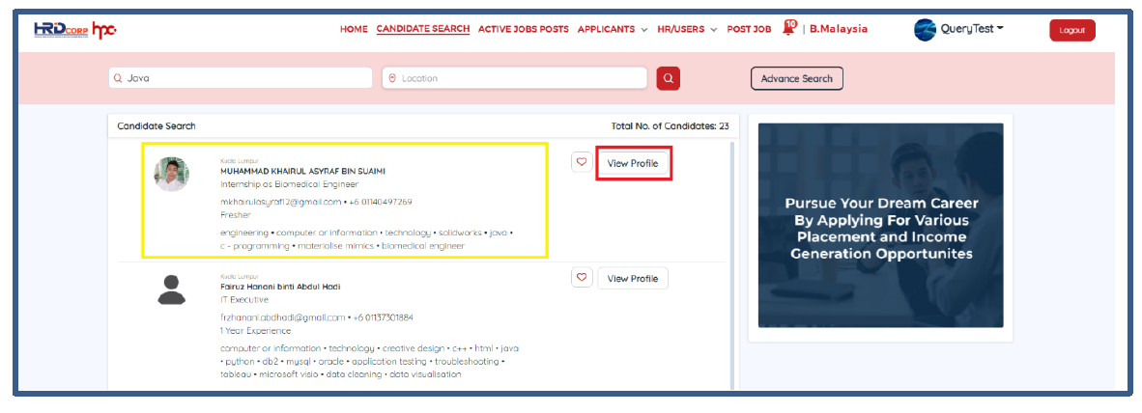This screenshot has height=413, width=1142.
Task: Open the notification bell icon
Action: [x=788, y=28]
